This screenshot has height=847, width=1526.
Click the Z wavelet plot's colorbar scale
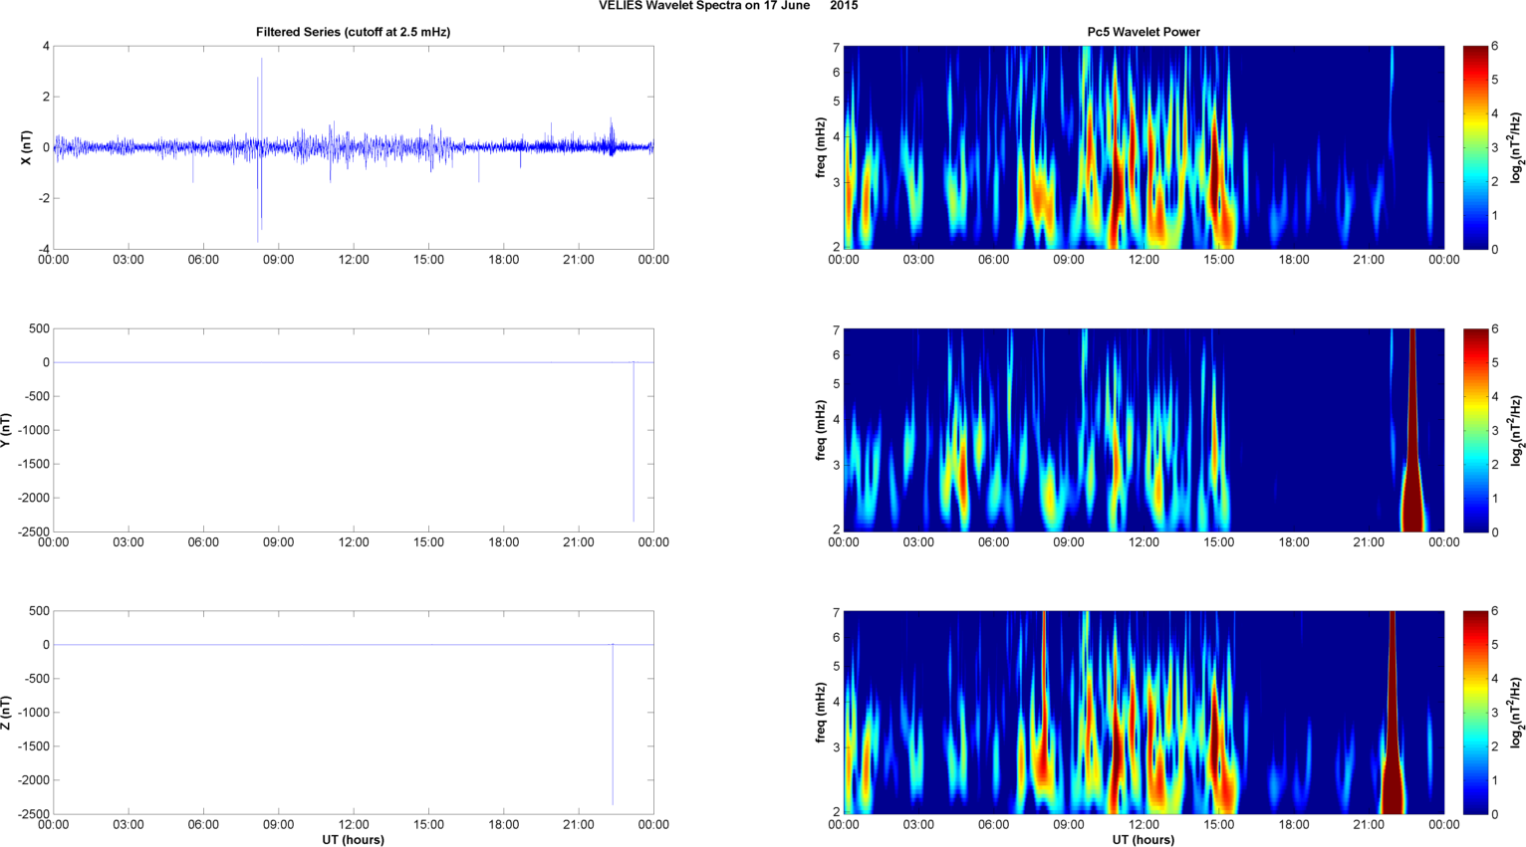click(x=1475, y=713)
